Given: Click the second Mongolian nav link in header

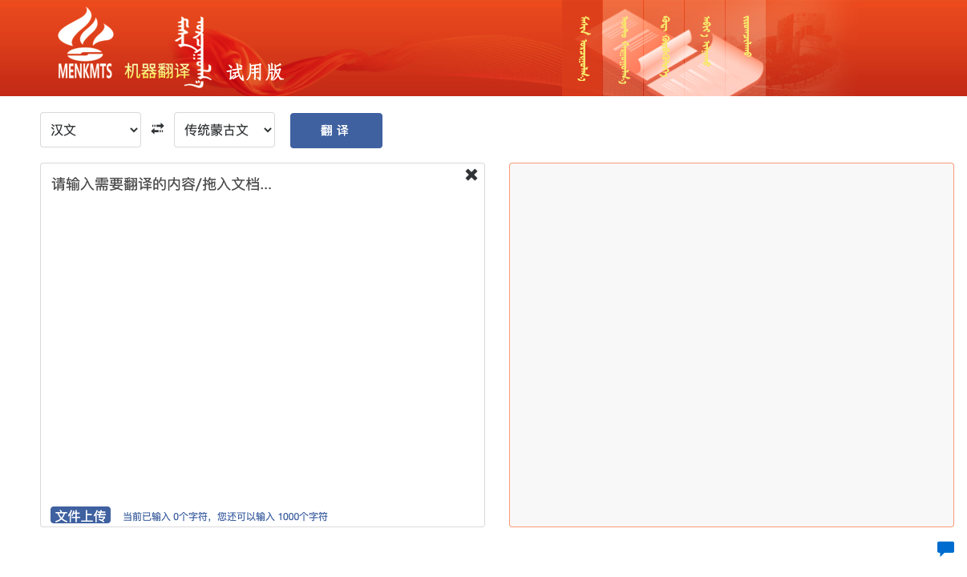Looking at the screenshot, I should click(623, 46).
